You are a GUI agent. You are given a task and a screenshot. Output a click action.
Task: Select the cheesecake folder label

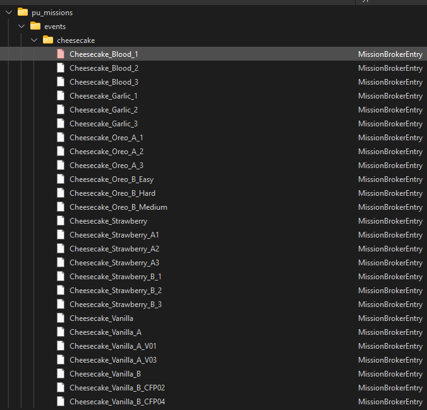76,40
